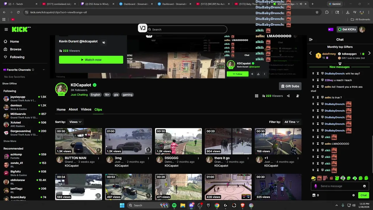Go to previous monthly top gifter
Screen dimensions: 373x210
(x=310, y=53)
